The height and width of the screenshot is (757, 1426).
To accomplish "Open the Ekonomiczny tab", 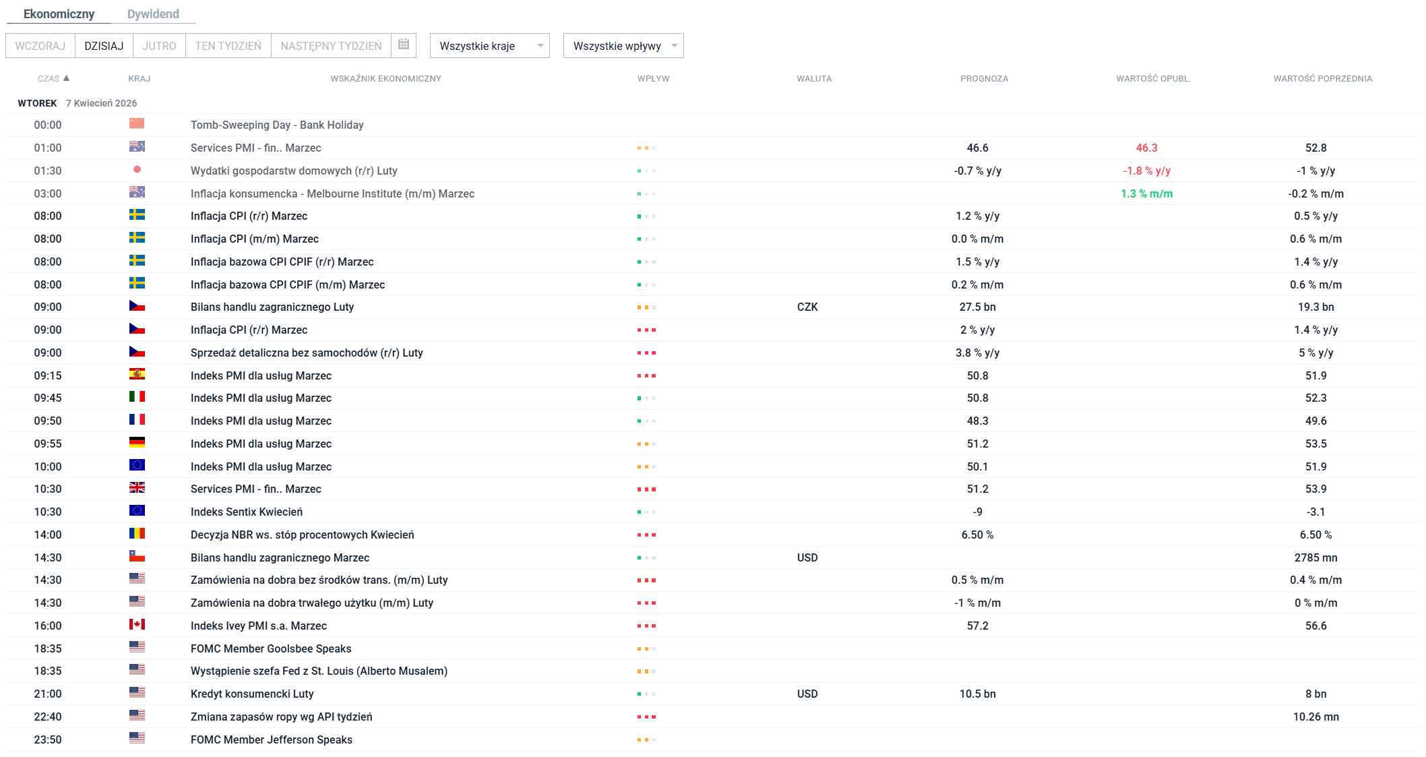I will click(x=59, y=14).
